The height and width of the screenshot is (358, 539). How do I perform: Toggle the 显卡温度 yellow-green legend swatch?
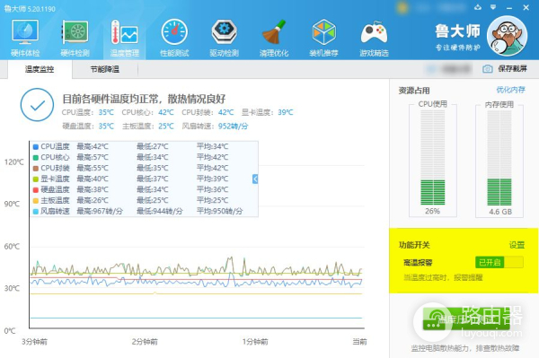coord(35,179)
